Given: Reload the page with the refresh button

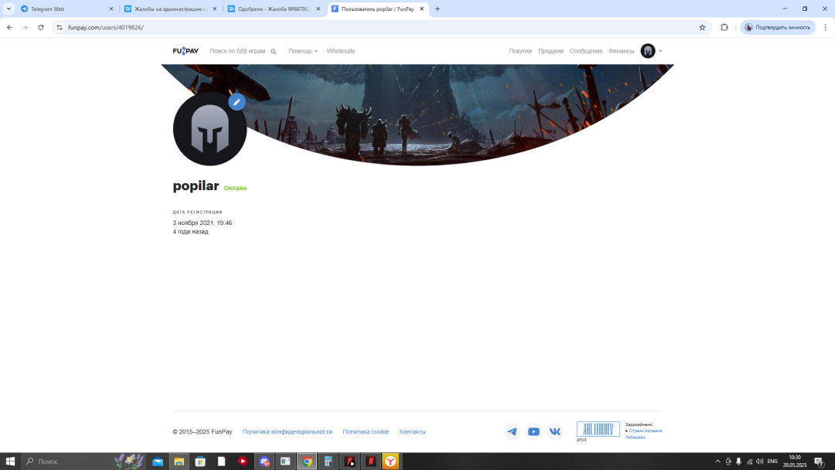Looking at the screenshot, I should point(40,27).
